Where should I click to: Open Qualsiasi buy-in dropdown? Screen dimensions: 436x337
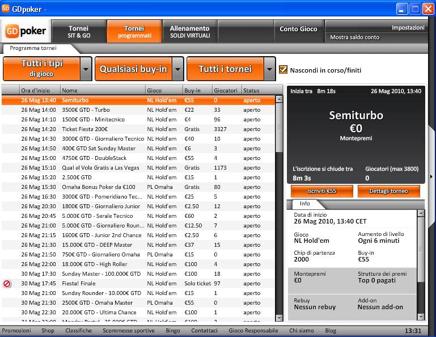tap(139, 69)
